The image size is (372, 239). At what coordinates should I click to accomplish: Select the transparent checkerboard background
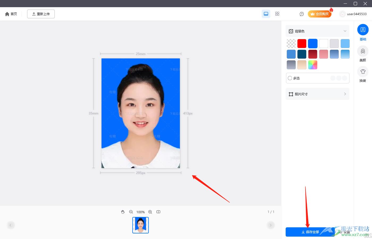[291, 44]
